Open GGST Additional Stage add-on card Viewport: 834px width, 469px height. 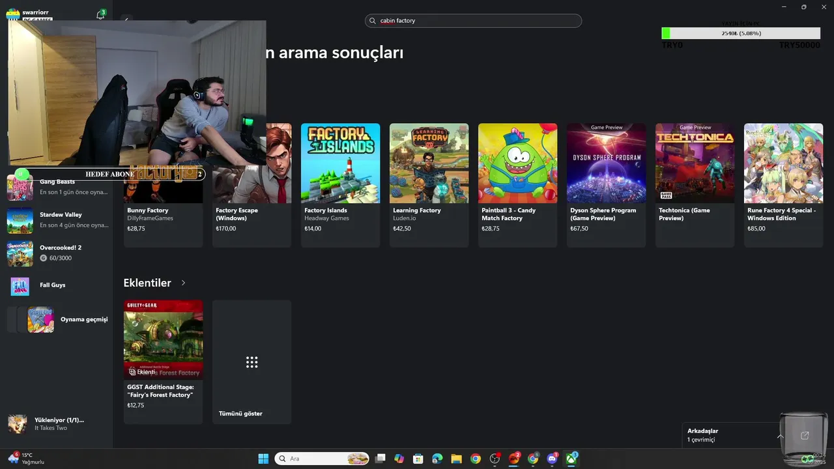click(163, 362)
